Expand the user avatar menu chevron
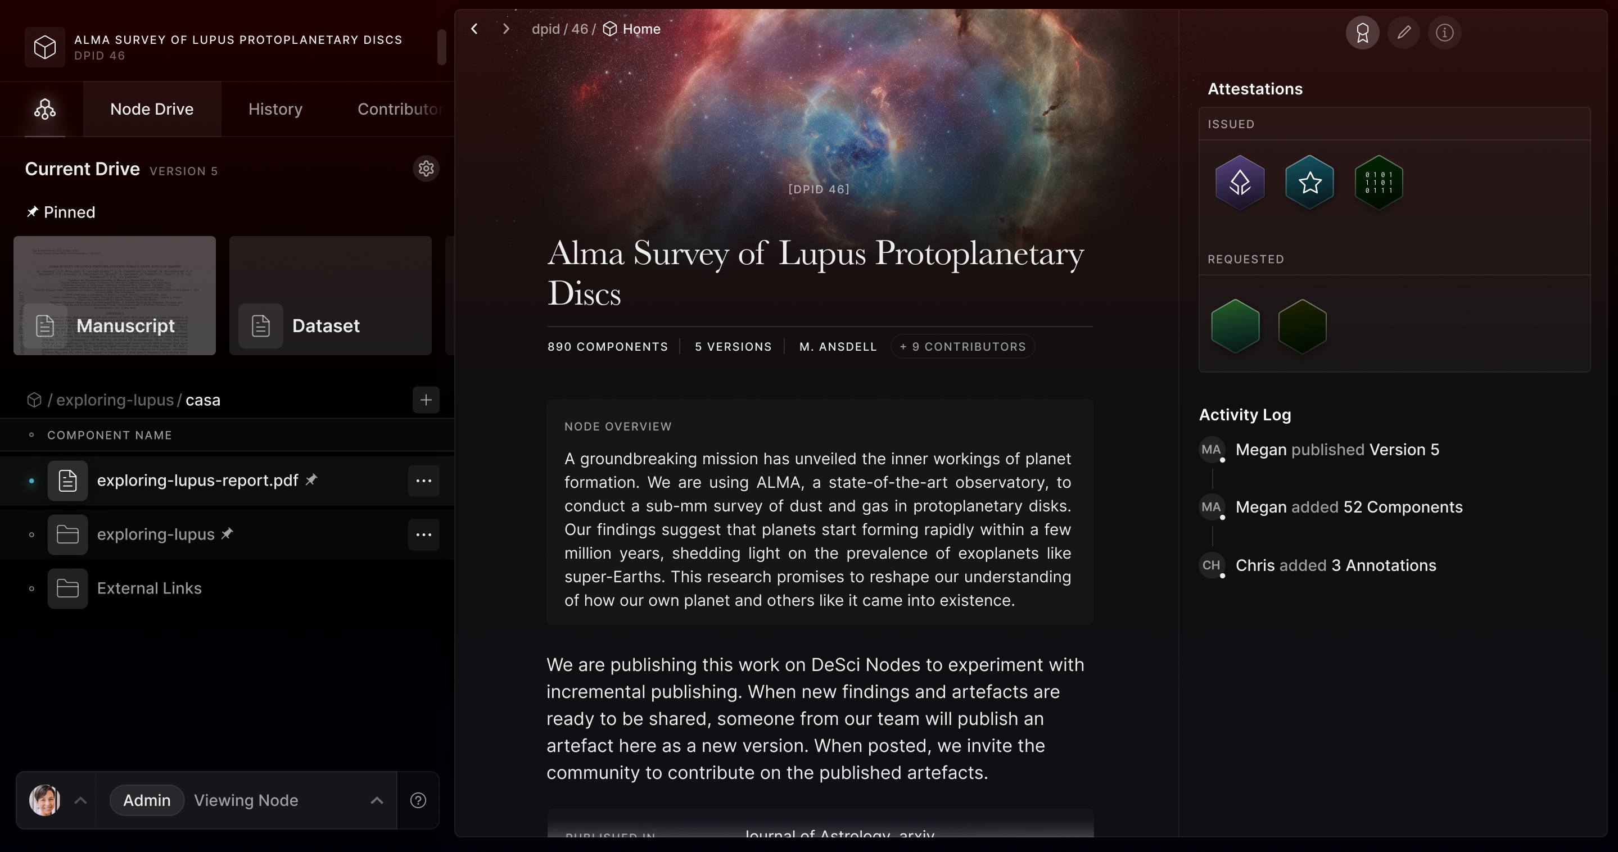Image resolution: width=1618 pixels, height=852 pixels. pyautogui.click(x=80, y=800)
